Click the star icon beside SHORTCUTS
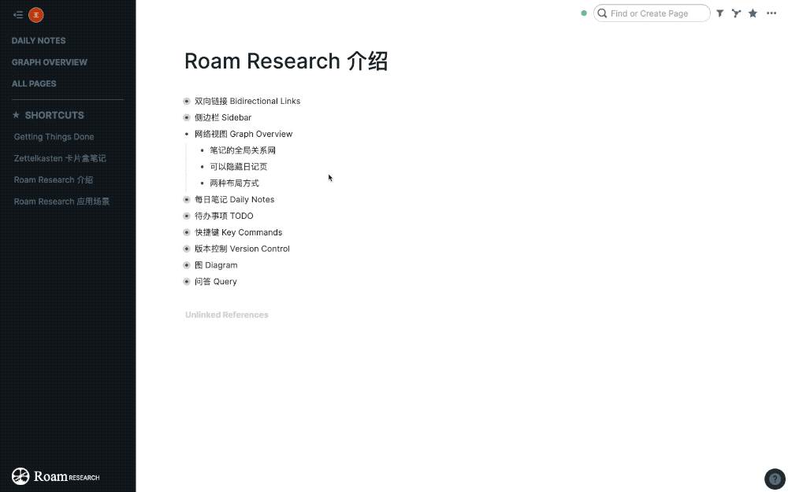Viewport: 788px width, 492px height. (x=16, y=115)
